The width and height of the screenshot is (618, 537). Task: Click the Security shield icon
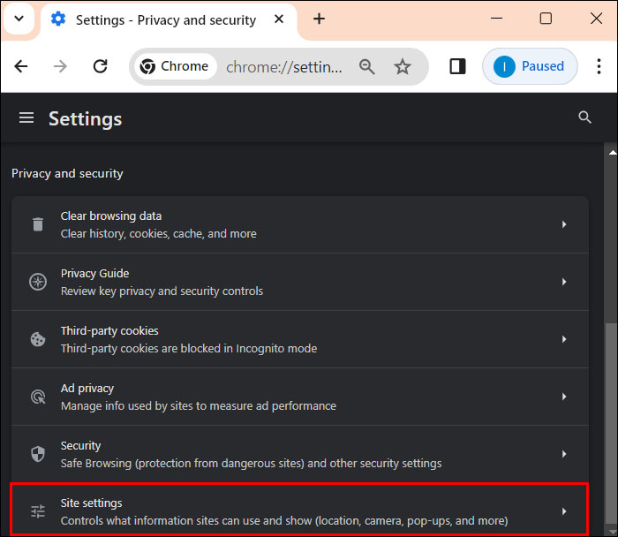[x=38, y=454]
